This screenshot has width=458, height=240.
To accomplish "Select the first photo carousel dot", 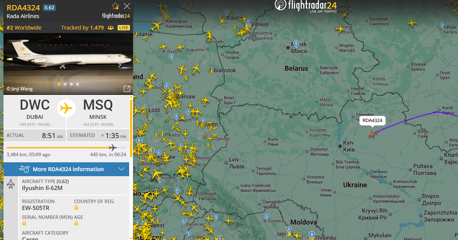I will pyautogui.click(x=59, y=84).
